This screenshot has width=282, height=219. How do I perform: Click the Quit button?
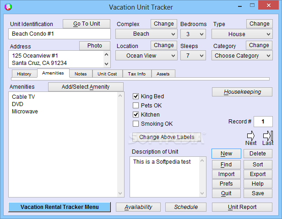226,193
